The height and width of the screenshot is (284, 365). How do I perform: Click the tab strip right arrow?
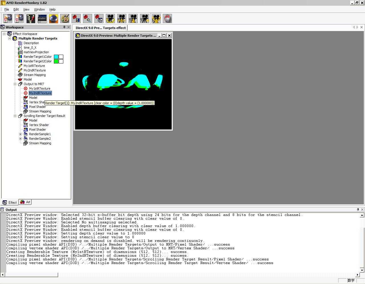coord(357,27)
